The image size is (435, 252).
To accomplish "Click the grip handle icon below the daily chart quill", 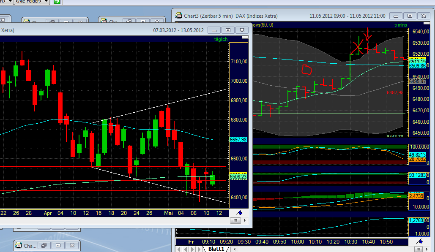I will (235, 220).
